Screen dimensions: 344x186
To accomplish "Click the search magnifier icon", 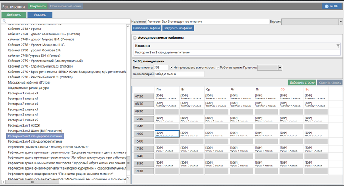I will (3, 21).
